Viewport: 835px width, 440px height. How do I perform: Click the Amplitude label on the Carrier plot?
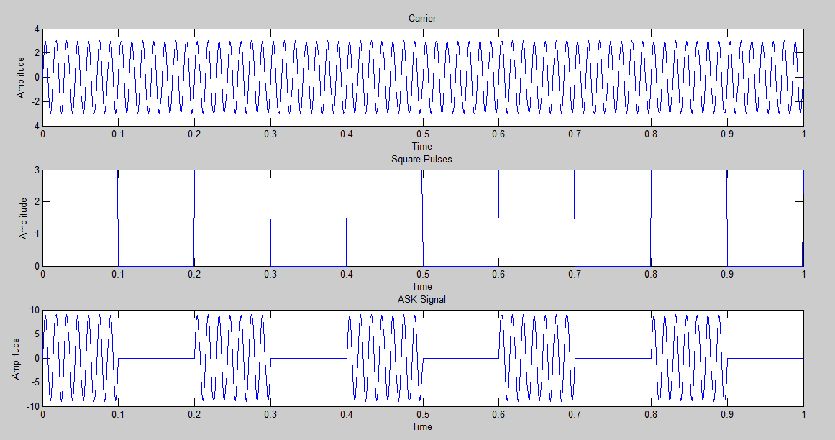[x=22, y=75]
